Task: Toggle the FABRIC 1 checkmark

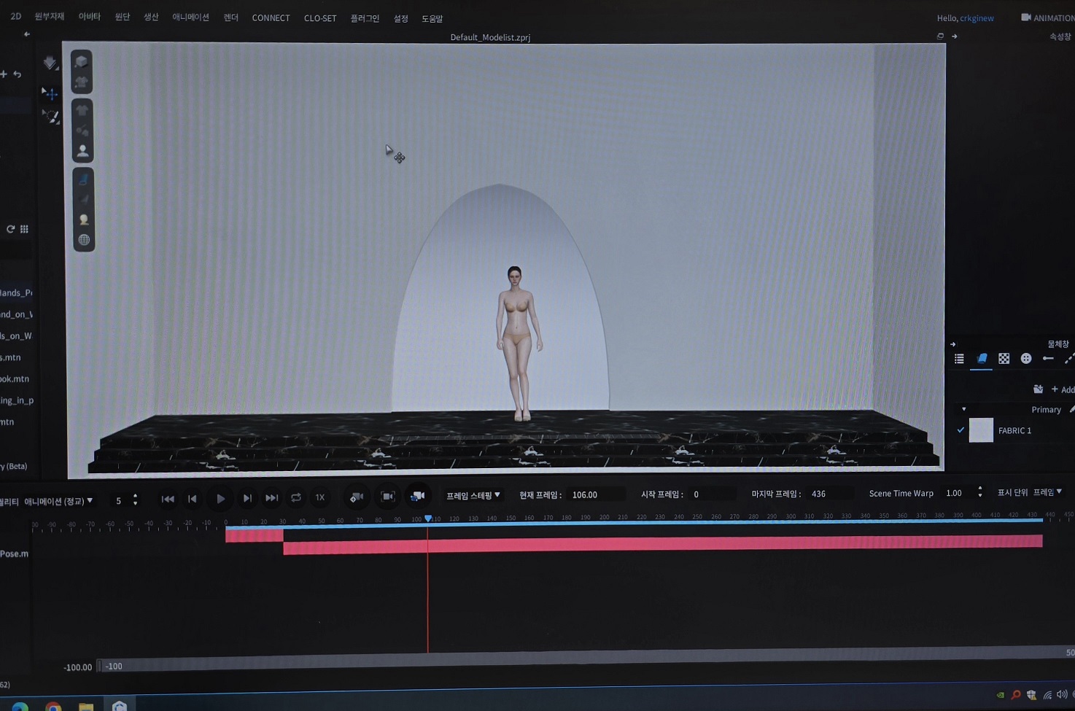Action: coord(960,430)
